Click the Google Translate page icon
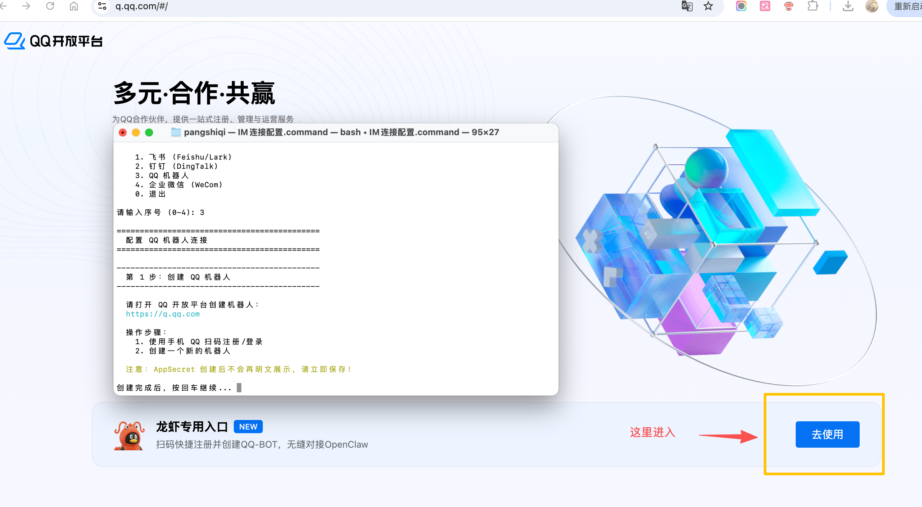Viewport: 922px width, 507px height. pyautogui.click(x=687, y=6)
